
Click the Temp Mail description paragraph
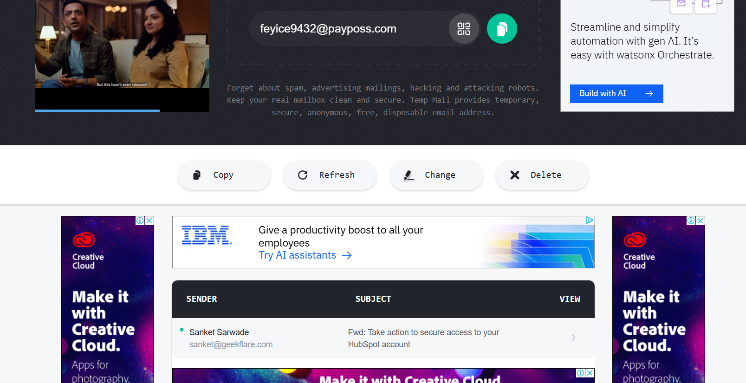383,100
